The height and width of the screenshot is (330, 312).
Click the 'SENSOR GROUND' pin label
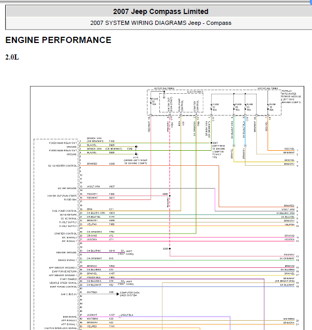66,253
